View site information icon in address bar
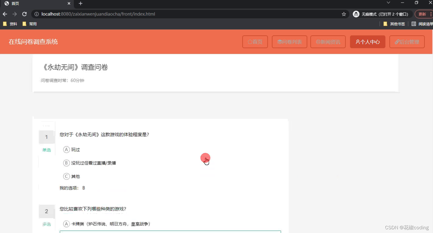The height and width of the screenshot is (233, 433). [x=37, y=14]
